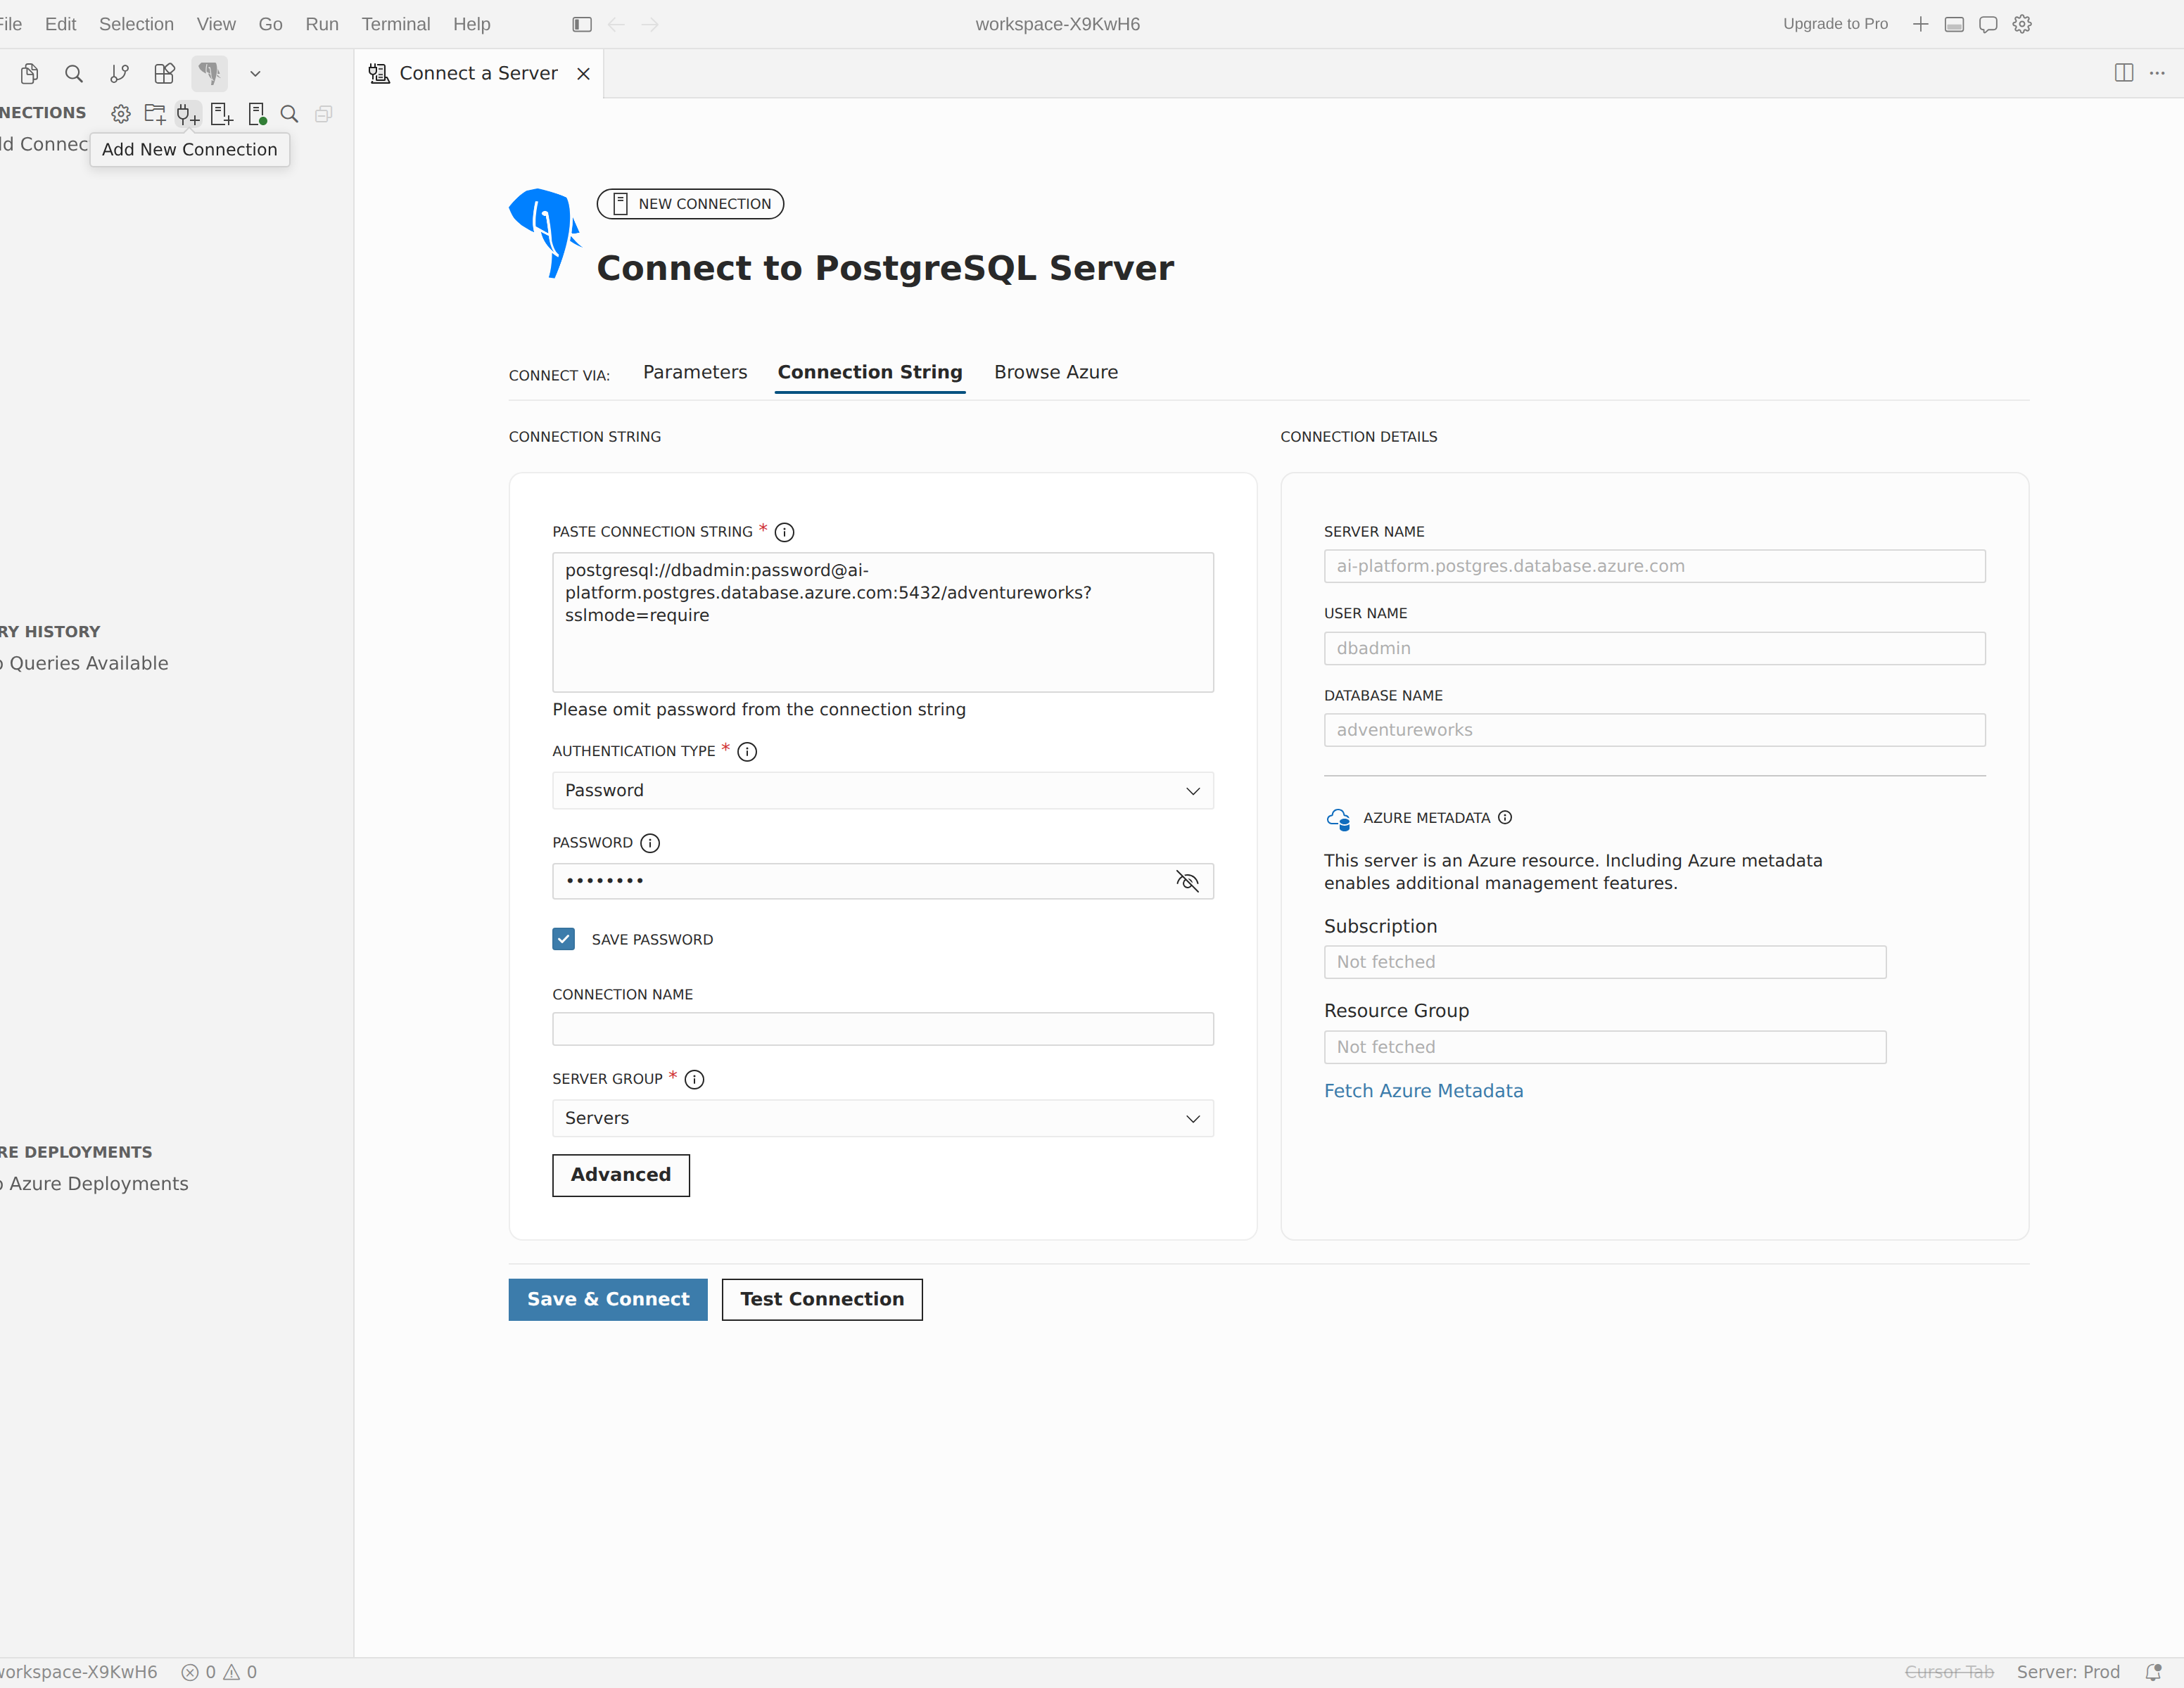Click the Fetch Azure Metadata link
Image resolution: width=2184 pixels, height=1688 pixels.
point(1424,1092)
